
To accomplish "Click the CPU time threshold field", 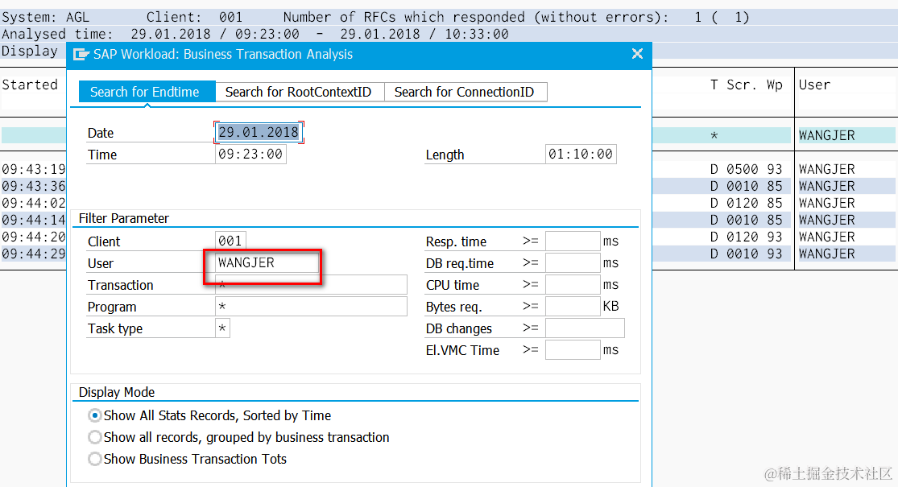I will (x=573, y=284).
